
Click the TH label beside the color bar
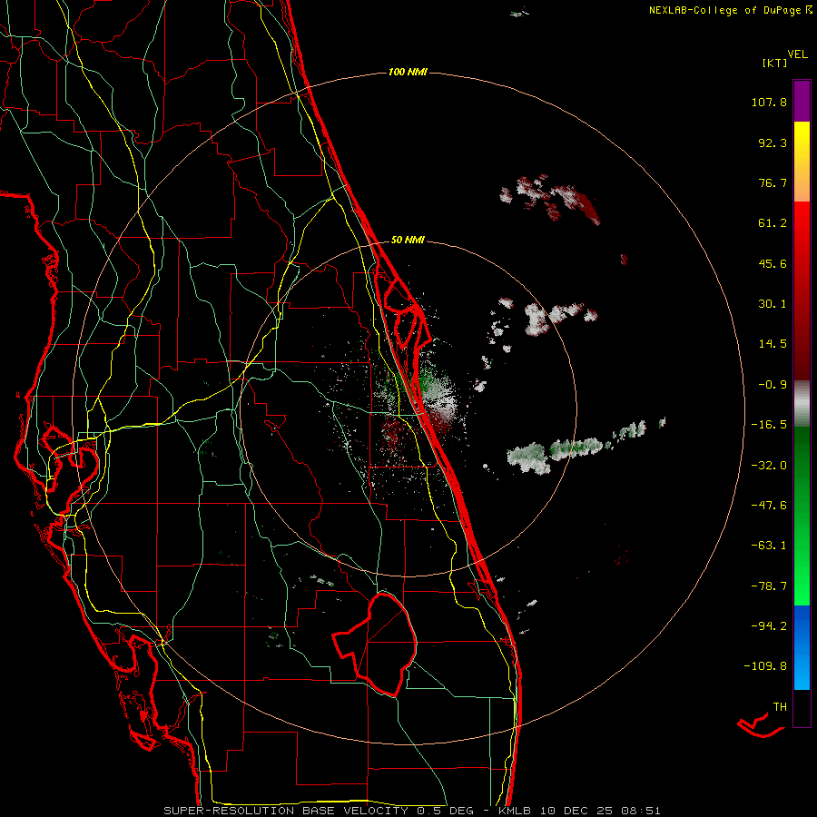click(780, 707)
